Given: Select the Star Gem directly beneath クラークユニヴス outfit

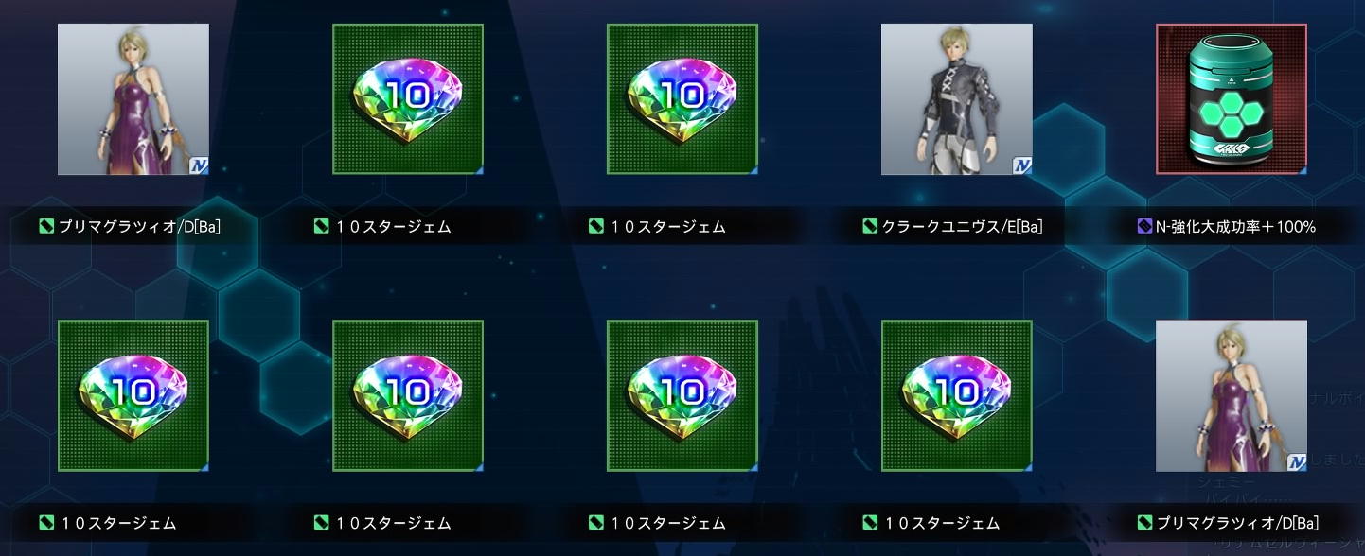Looking at the screenshot, I should [957, 395].
